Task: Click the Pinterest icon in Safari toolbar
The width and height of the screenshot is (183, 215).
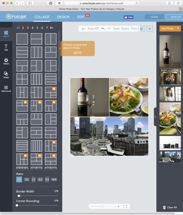Action: coord(51,3)
